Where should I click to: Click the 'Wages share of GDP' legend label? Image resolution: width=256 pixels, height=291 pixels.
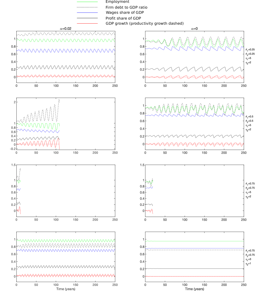[x=125, y=12]
